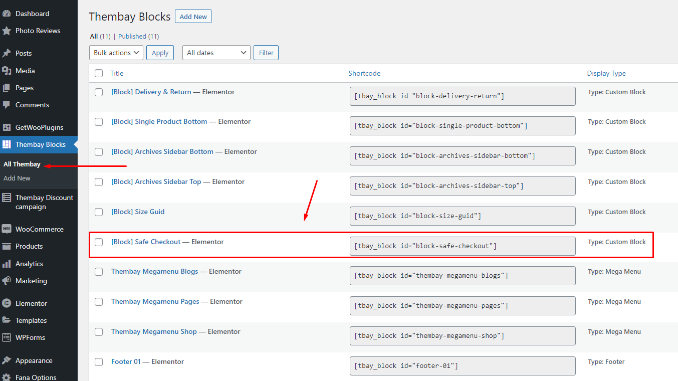Click the block-size-guid shortcode field
678x381 pixels.
(x=463, y=216)
